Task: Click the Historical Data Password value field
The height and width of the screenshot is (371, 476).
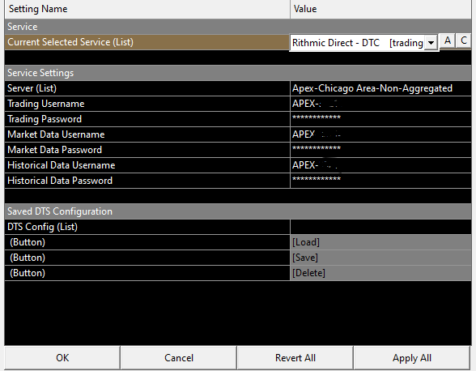Action: (x=380, y=181)
